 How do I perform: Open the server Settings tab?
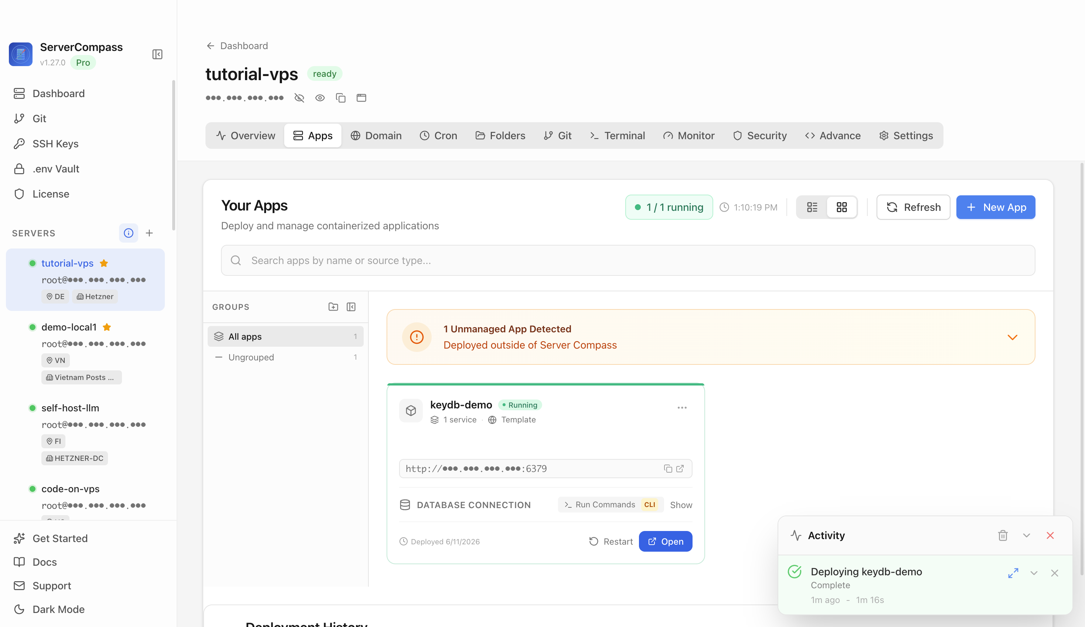(x=906, y=136)
